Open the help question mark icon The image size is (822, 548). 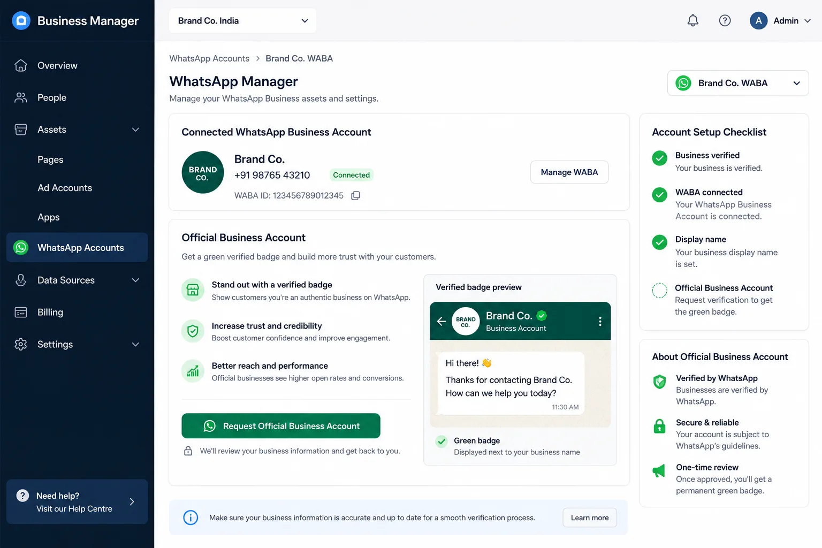point(725,21)
